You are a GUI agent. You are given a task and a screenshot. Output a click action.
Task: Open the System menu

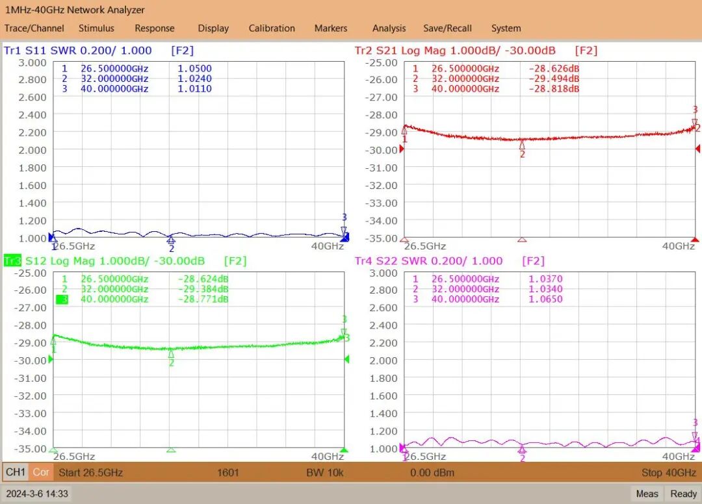coord(506,28)
